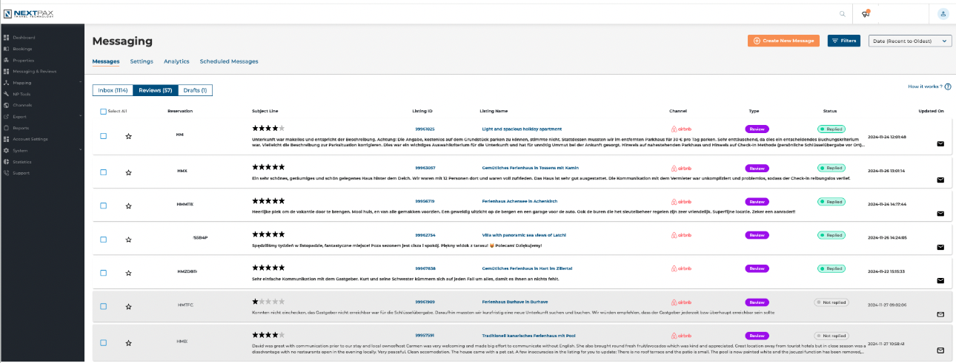Open the user profile avatar menu
The height and width of the screenshot is (363, 956).
pos(943,13)
